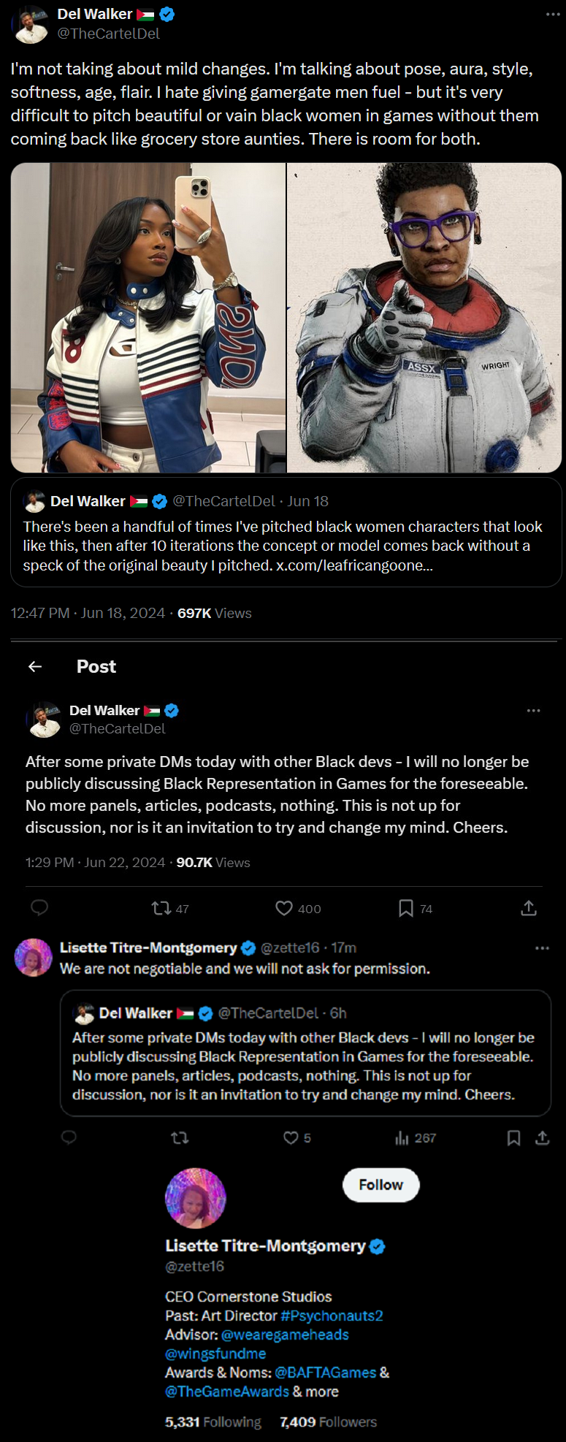This screenshot has height=1442, width=566.
Task: Share Lisette's quote post
Action: (x=542, y=1137)
